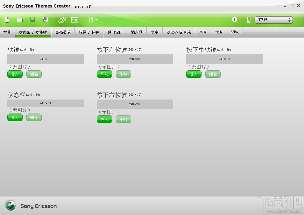Open the 输入框 tab
This screenshot has width=304, height=215.
pos(137,32)
